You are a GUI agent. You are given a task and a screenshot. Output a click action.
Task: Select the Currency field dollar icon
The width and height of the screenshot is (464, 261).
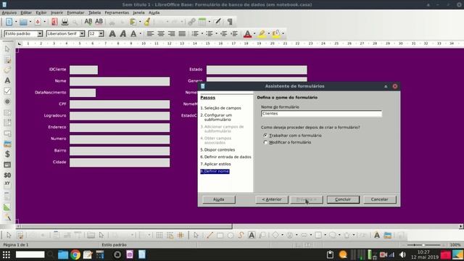[x=7, y=154]
